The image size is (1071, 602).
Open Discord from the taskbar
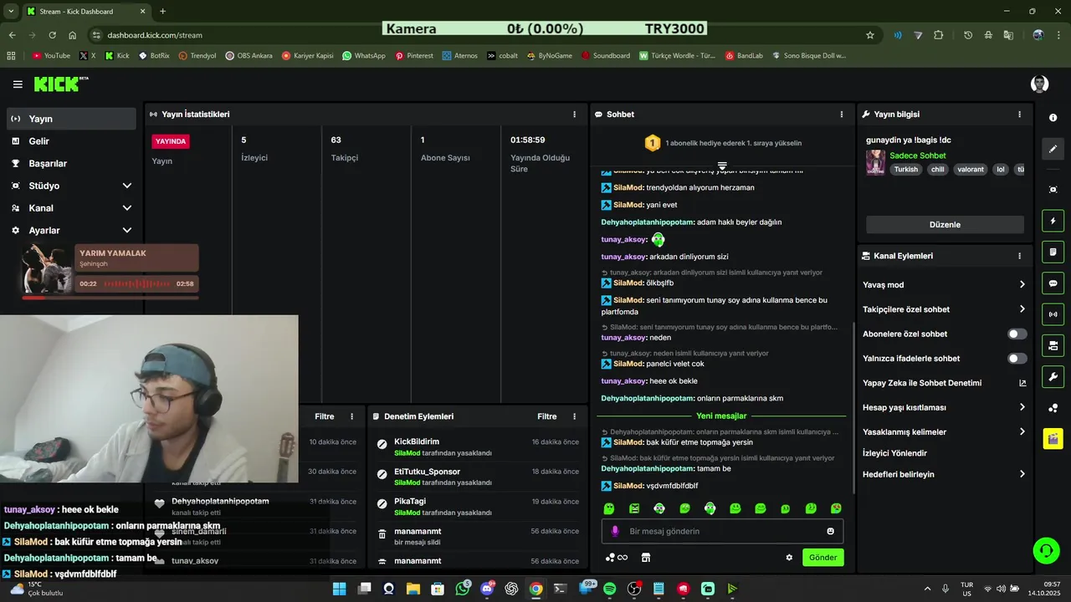coord(487,589)
